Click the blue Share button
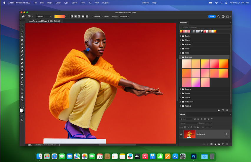Viewport: 251px width, 162px height. (212, 16)
